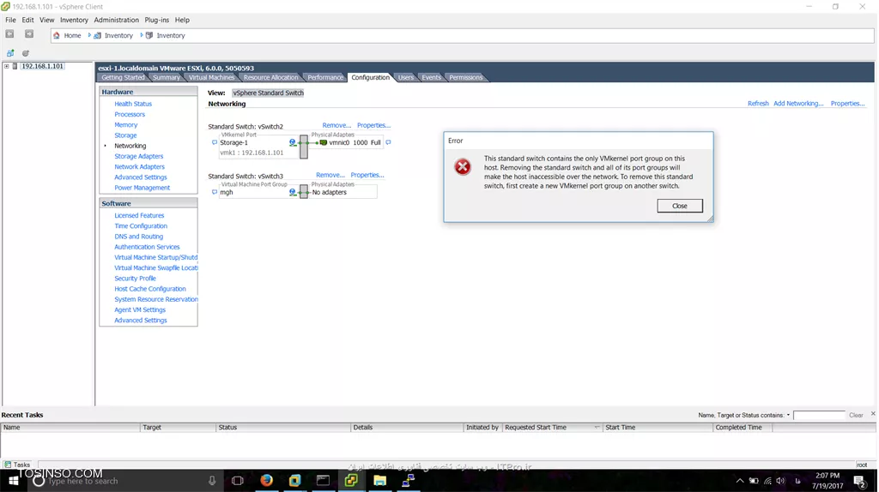Click the Status column header in Recent Tasks
This screenshot has height=492, width=879.
pyautogui.click(x=283, y=427)
